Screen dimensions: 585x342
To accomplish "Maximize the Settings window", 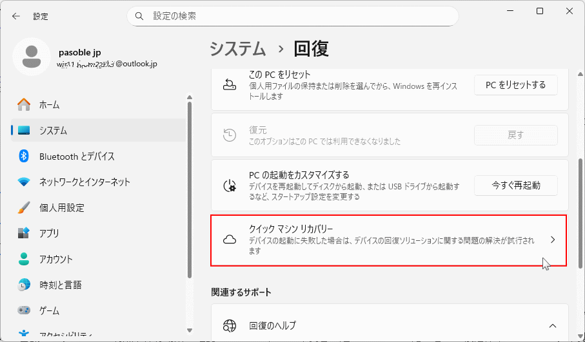I will tap(539, 11).
